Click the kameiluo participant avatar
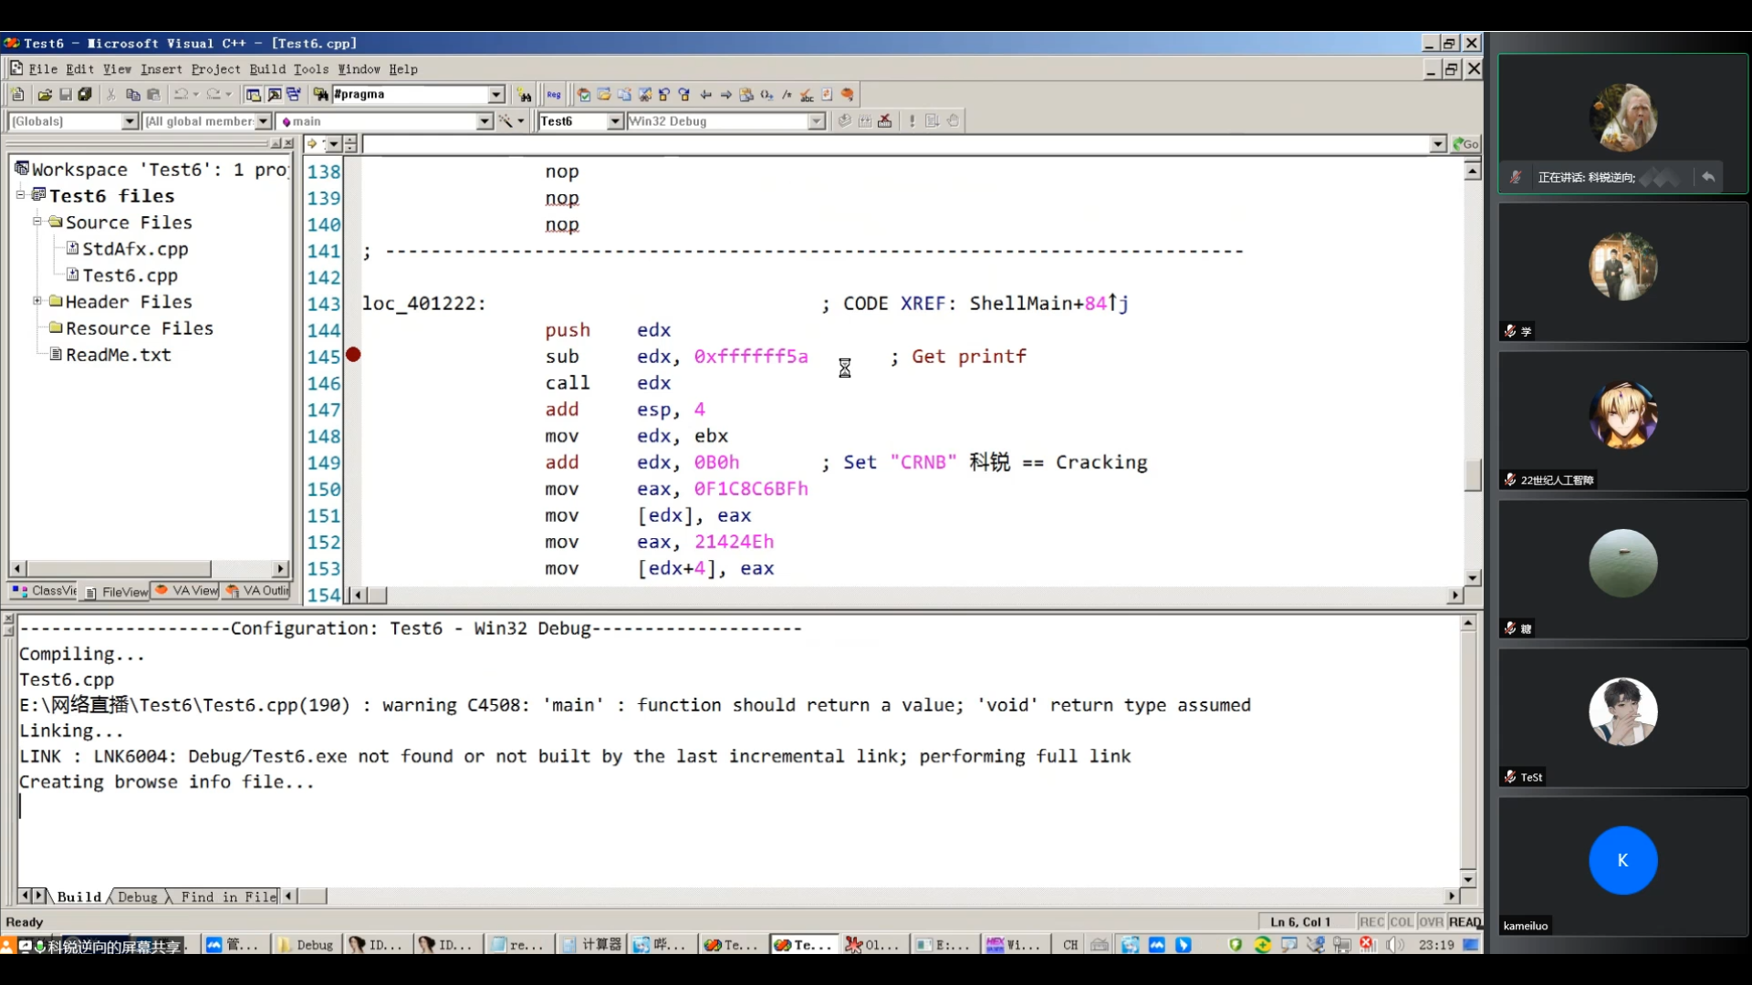Screen dimensions: 1752x985 tap(1622, 860)
